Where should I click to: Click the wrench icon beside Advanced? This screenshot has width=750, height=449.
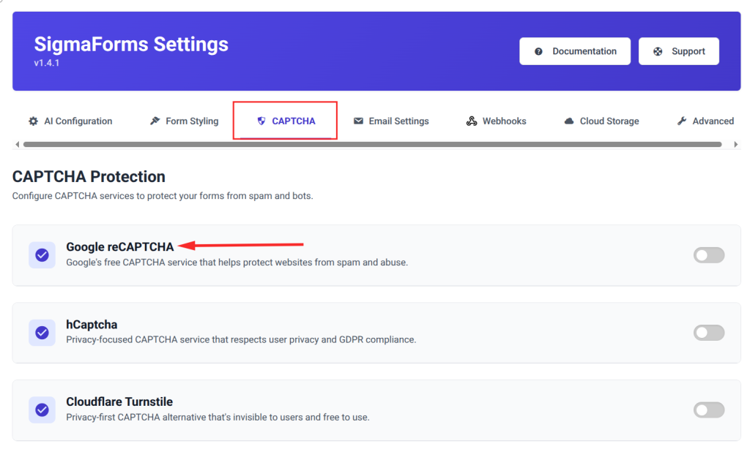click(x=682, y=121)
